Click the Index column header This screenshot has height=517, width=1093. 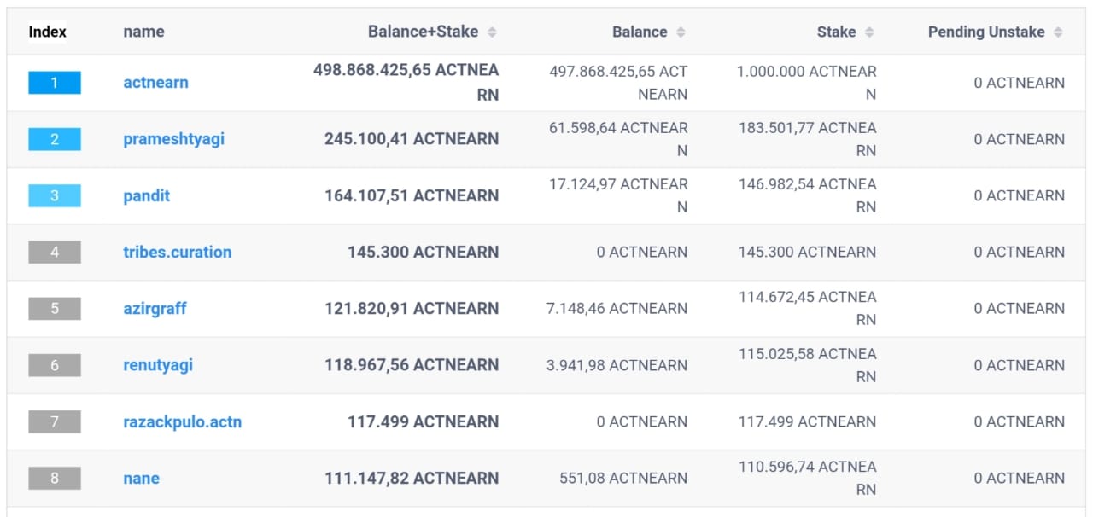click(x=47, y=32)
